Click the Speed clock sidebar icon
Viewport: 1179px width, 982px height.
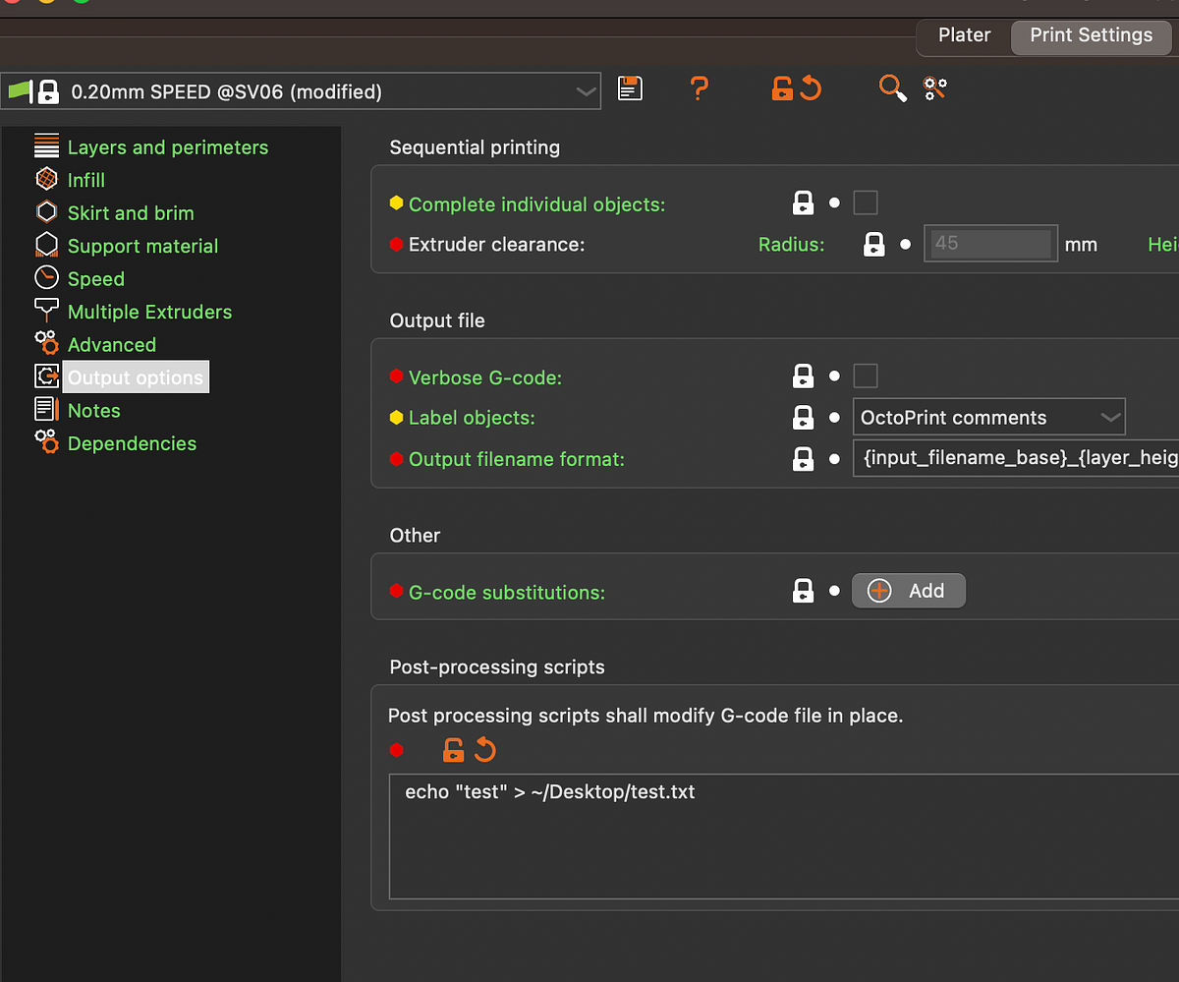point(46,278)
